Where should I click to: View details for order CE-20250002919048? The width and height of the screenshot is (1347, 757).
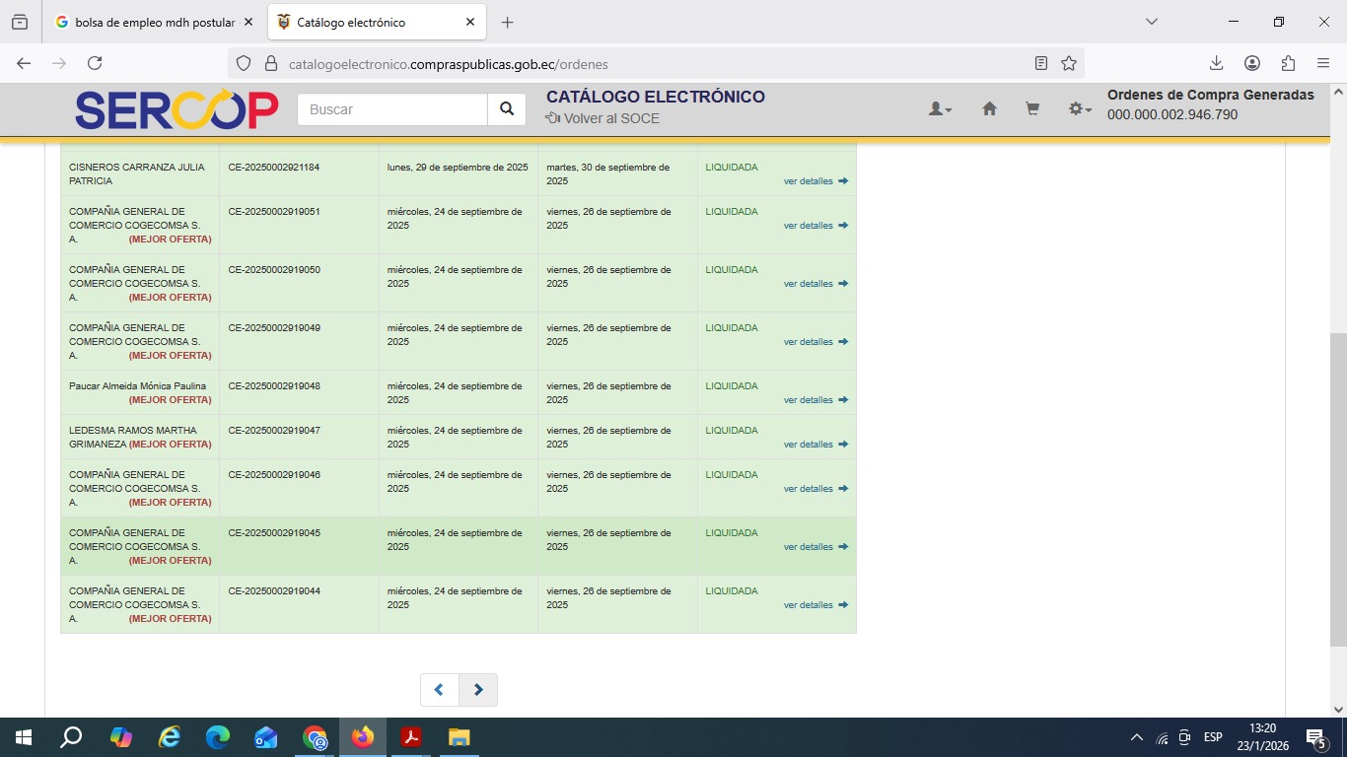click(x=815, y=400)
